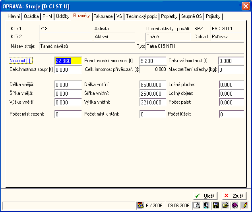
Task: Open the Stupně OS tab
Action: (192, 16)
